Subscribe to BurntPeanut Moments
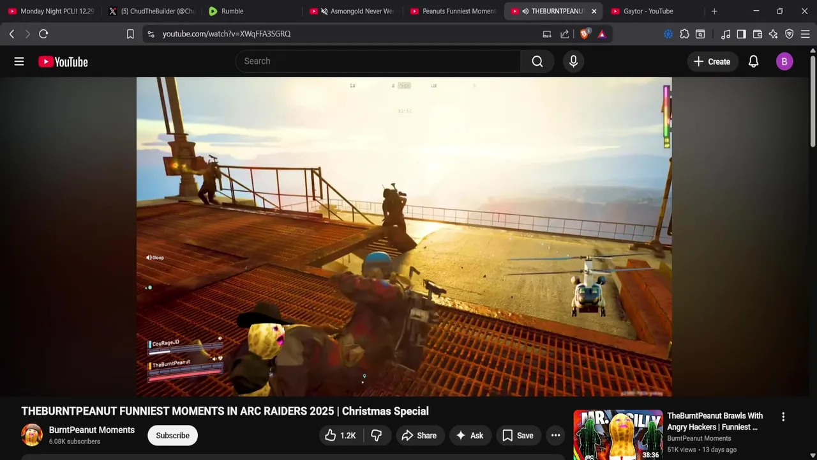 172,436
